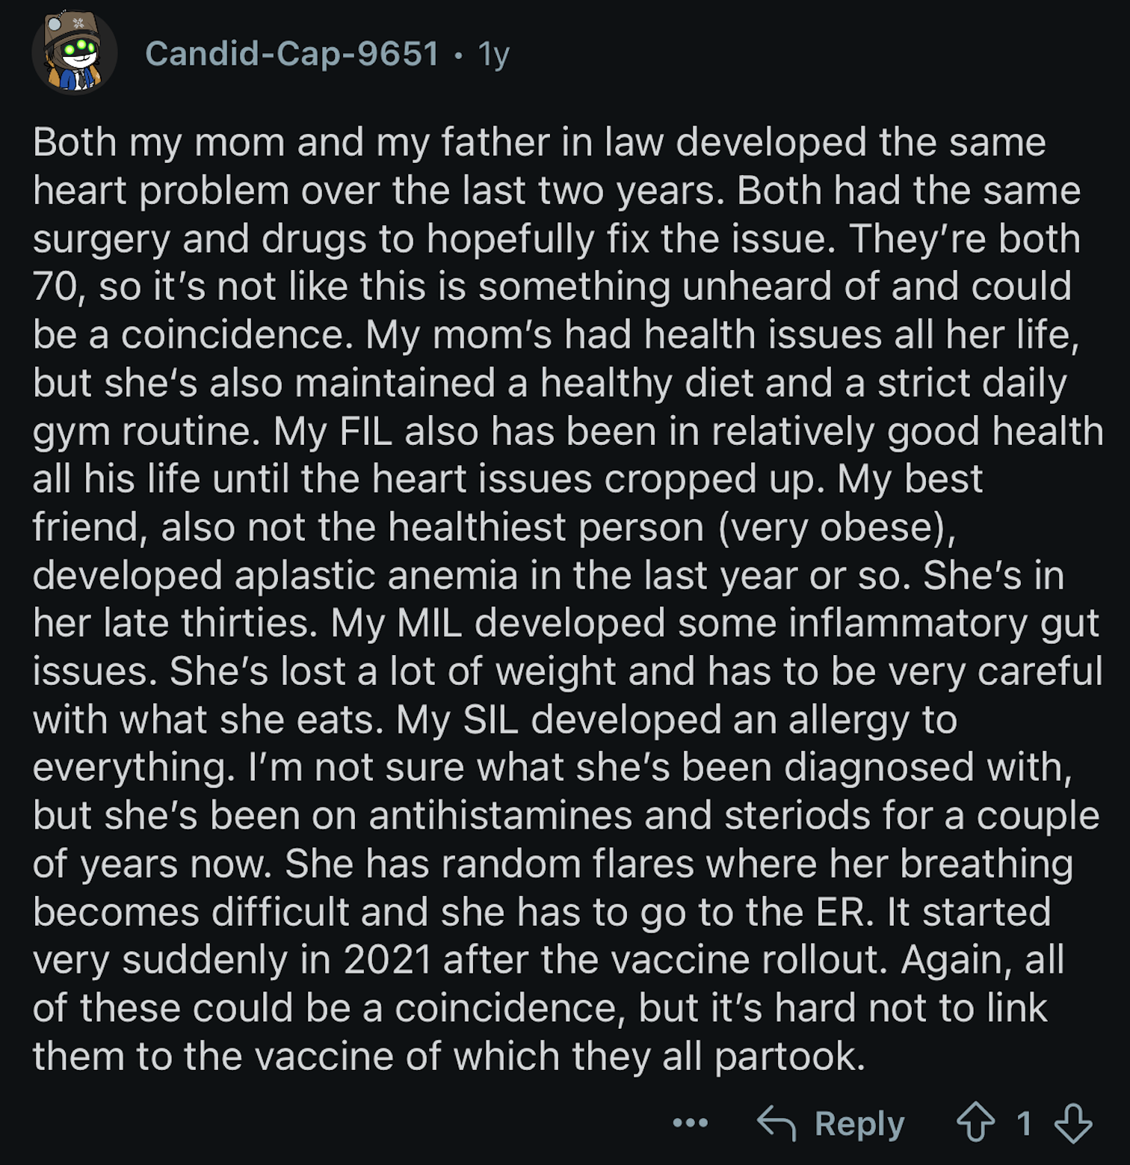The width and height of the screenshot is (1130, 1165).
Task: Downvote the Candid-Cap-9651 comment
Action: coord(1073,1123)
